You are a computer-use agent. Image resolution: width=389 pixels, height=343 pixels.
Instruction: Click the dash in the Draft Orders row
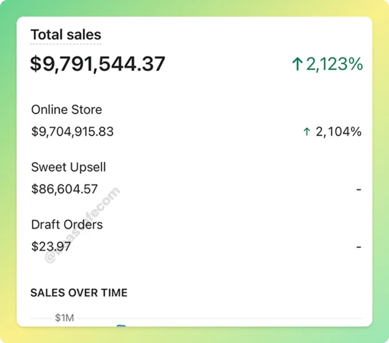359,247
